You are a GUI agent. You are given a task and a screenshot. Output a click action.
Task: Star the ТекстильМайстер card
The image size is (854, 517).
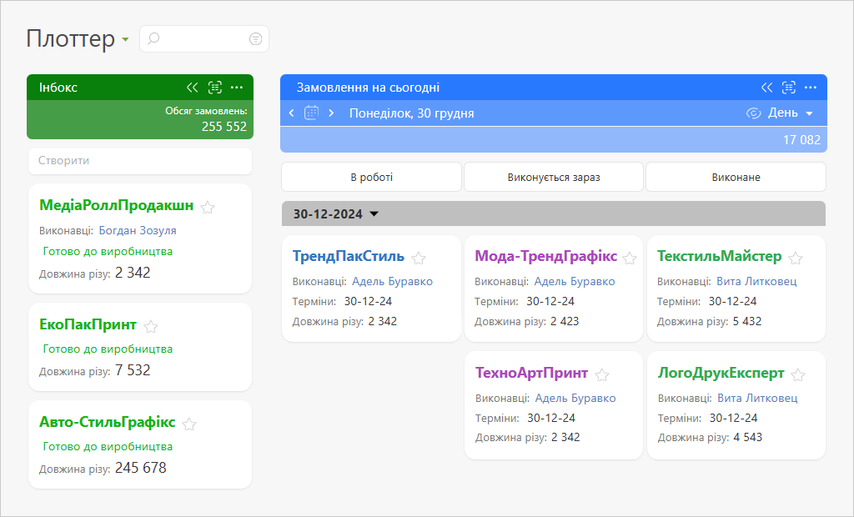[x=796, y=258]
